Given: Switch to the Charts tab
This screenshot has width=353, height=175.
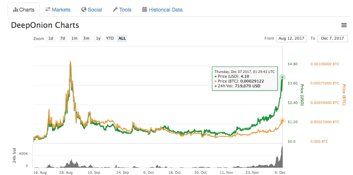Looking at the screenshot, I should coord(24,10).
